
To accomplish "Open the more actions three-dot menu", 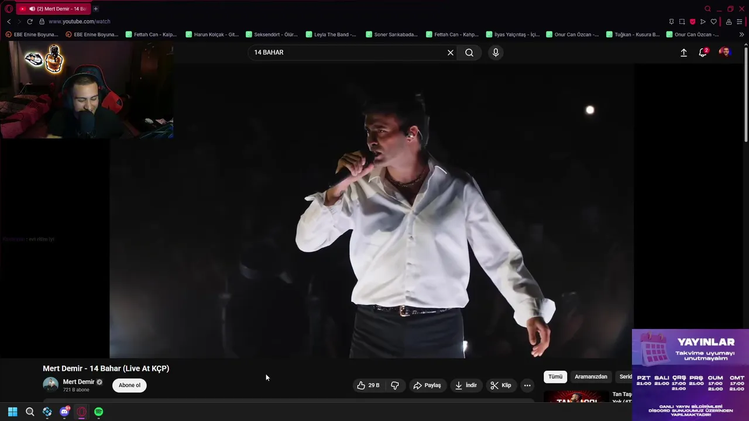I will 527,385.
